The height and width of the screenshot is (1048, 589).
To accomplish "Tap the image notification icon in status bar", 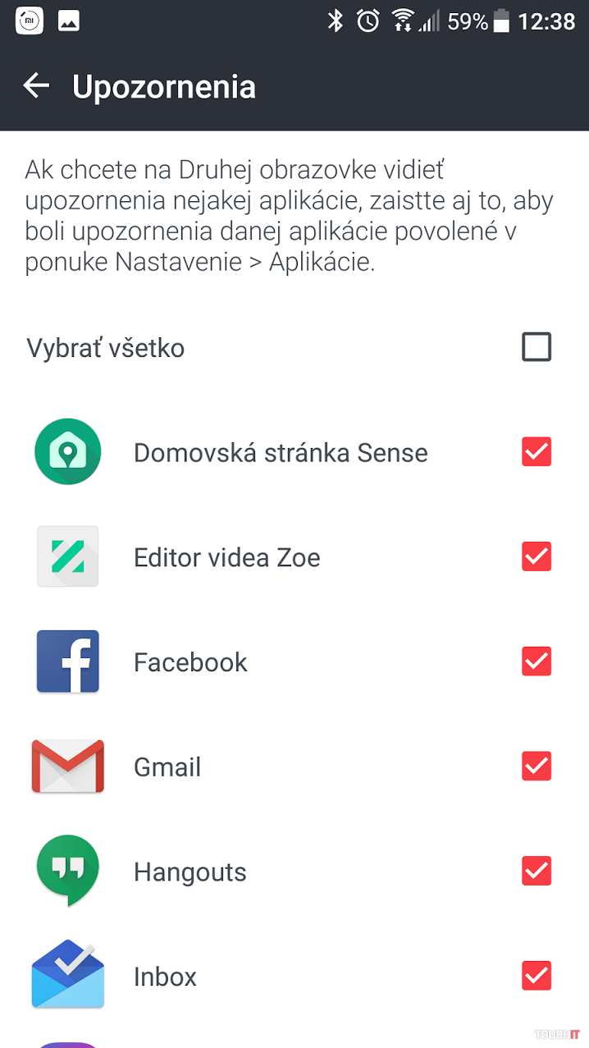I will (69, 21).
